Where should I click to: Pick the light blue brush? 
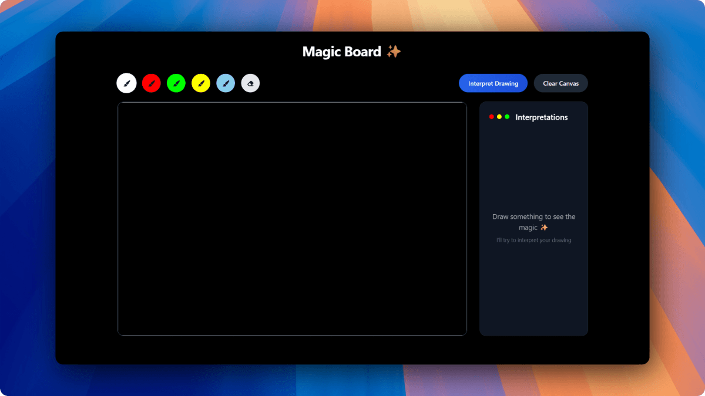226,83
